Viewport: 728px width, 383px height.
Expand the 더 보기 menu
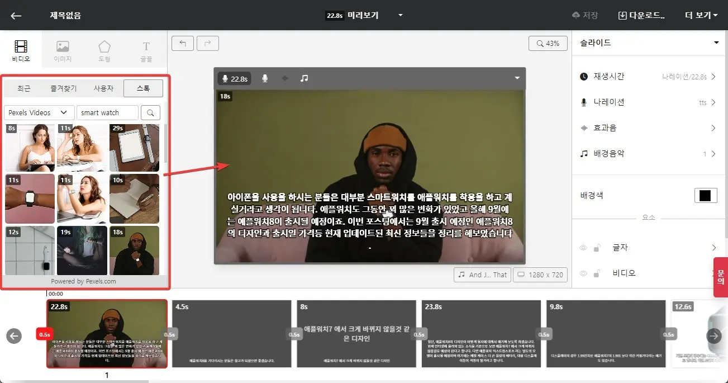point(701,16)
